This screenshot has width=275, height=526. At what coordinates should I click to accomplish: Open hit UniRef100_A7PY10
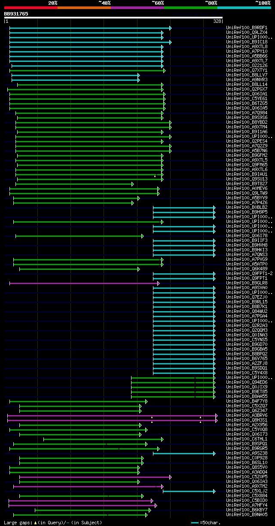click(x=247, y=52)
